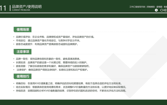
Task: Click the slide title 品牌资产/使用说明
Action: click(x=27, y=7)
